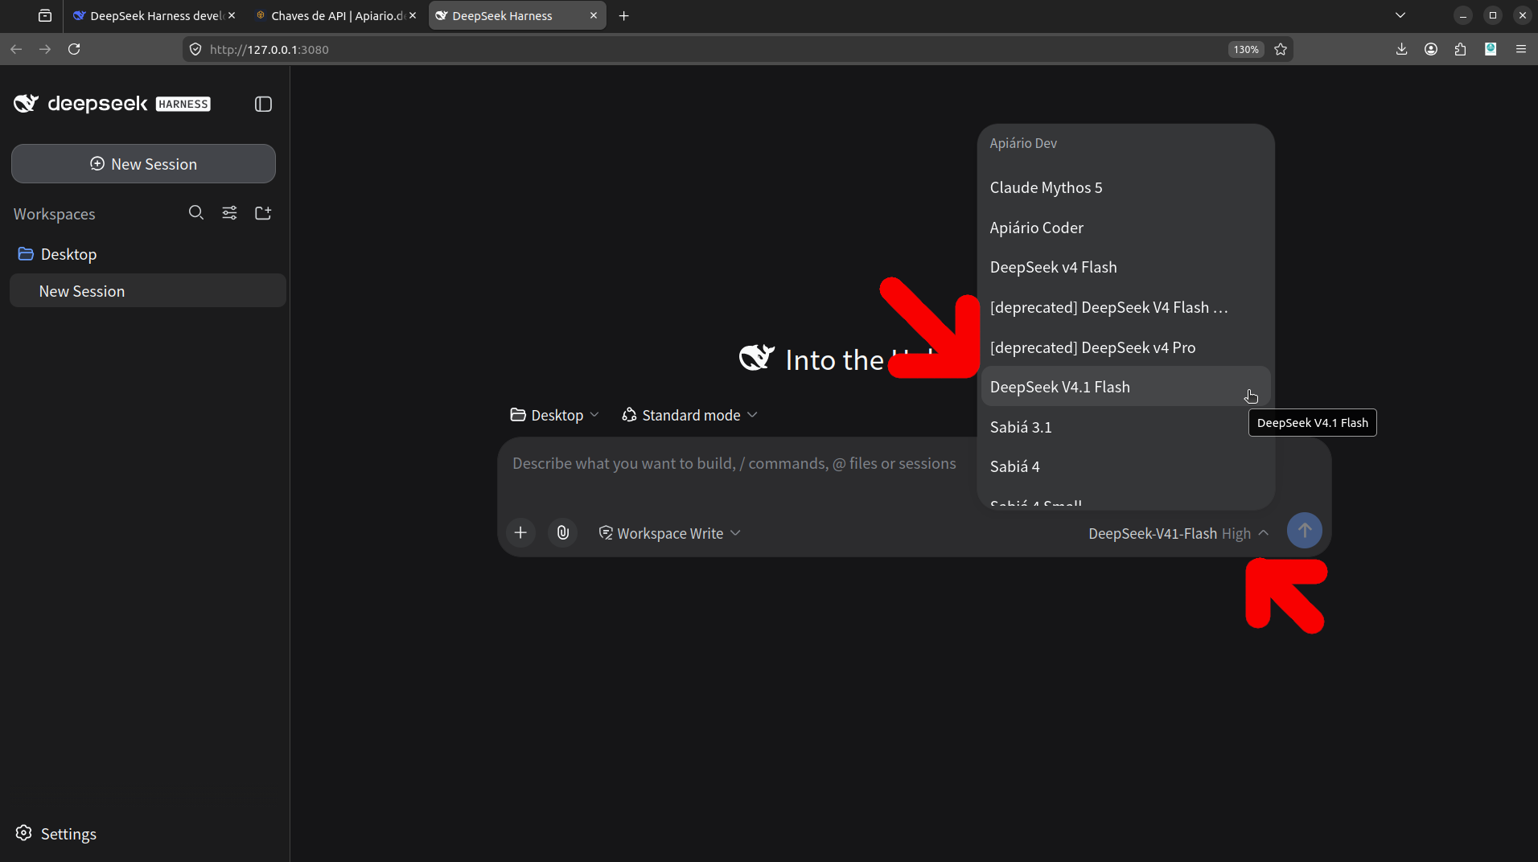Viewport: 1538px width, 862px height.
Task: Click the HARNESS badge
Action: coord(183,104)
